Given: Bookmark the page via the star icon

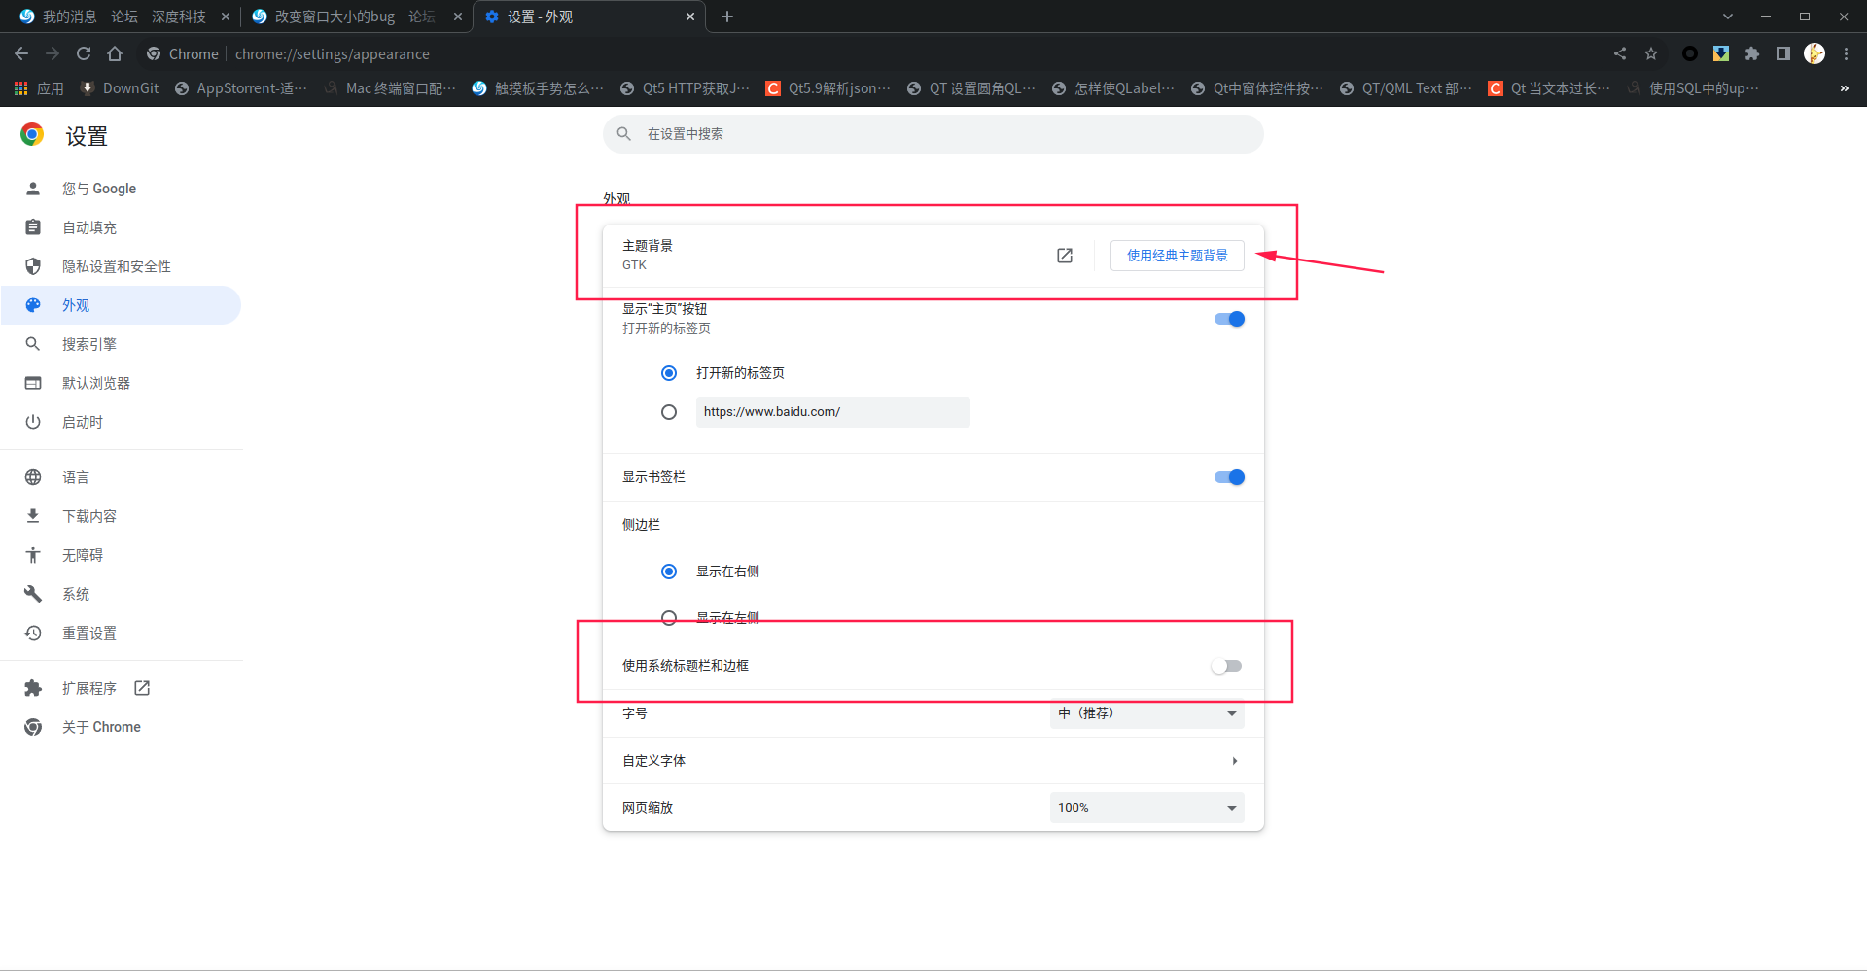Looking at the screenshot, I should [x=1650, y=54].
